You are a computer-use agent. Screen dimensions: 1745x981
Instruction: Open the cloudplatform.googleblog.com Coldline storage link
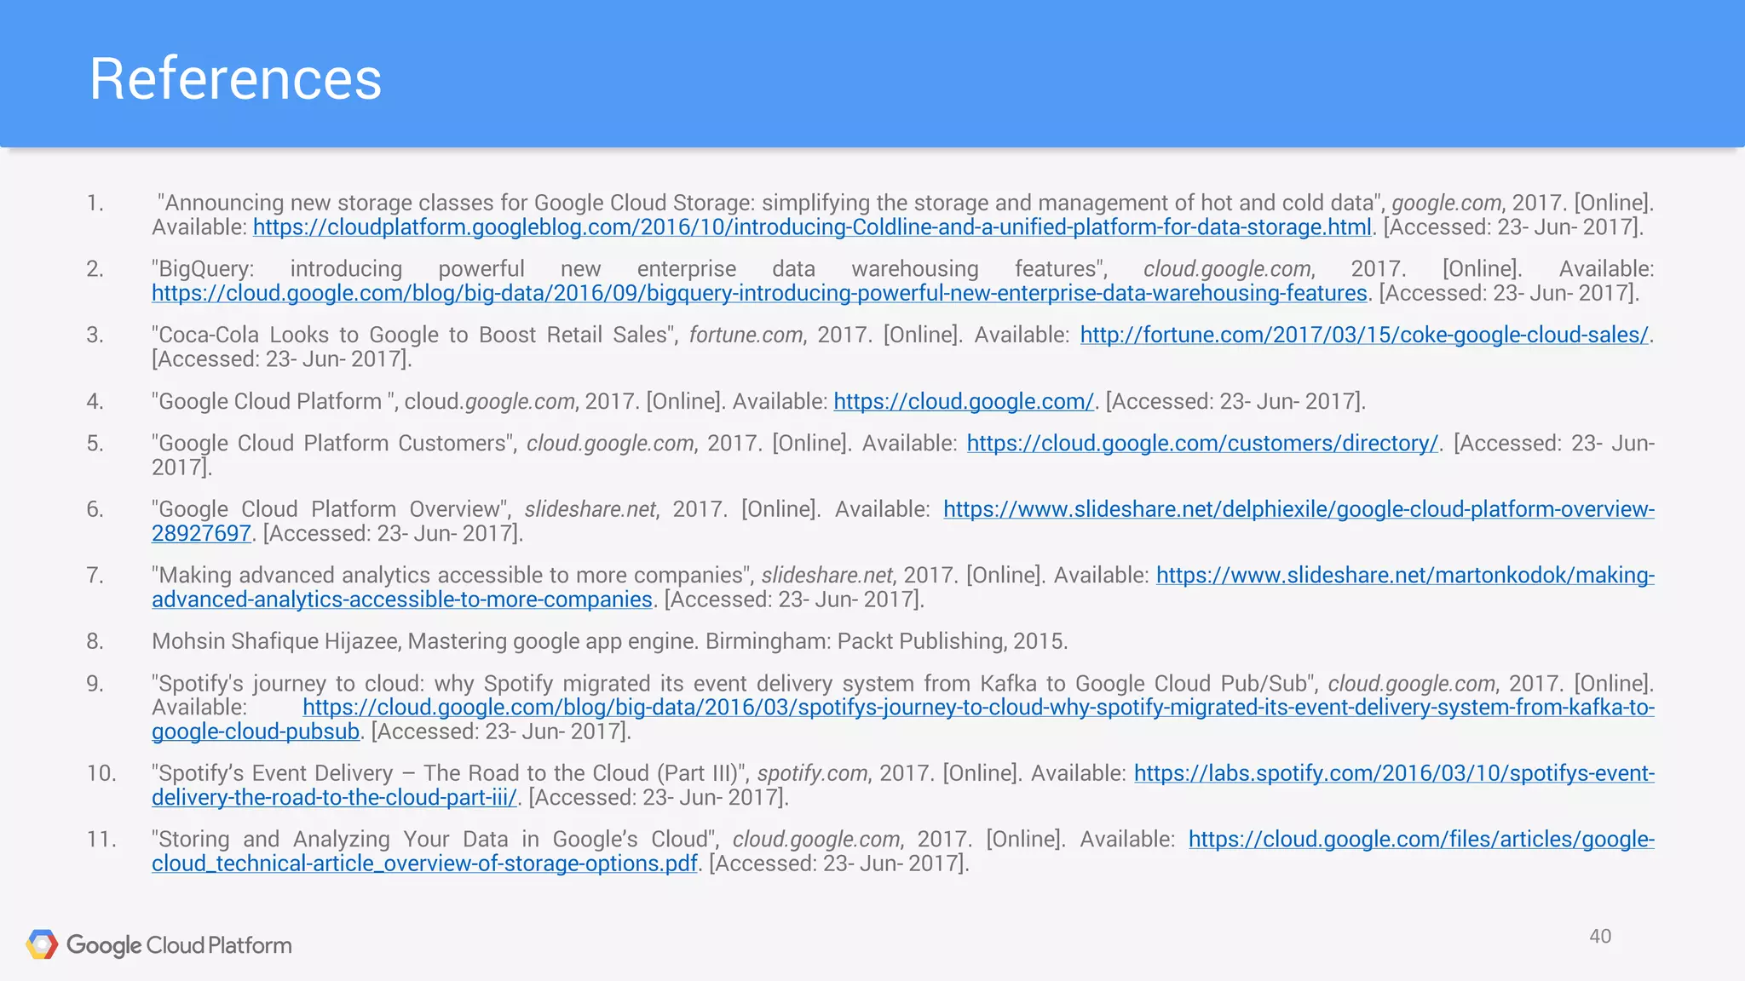(x=812, y=227)
